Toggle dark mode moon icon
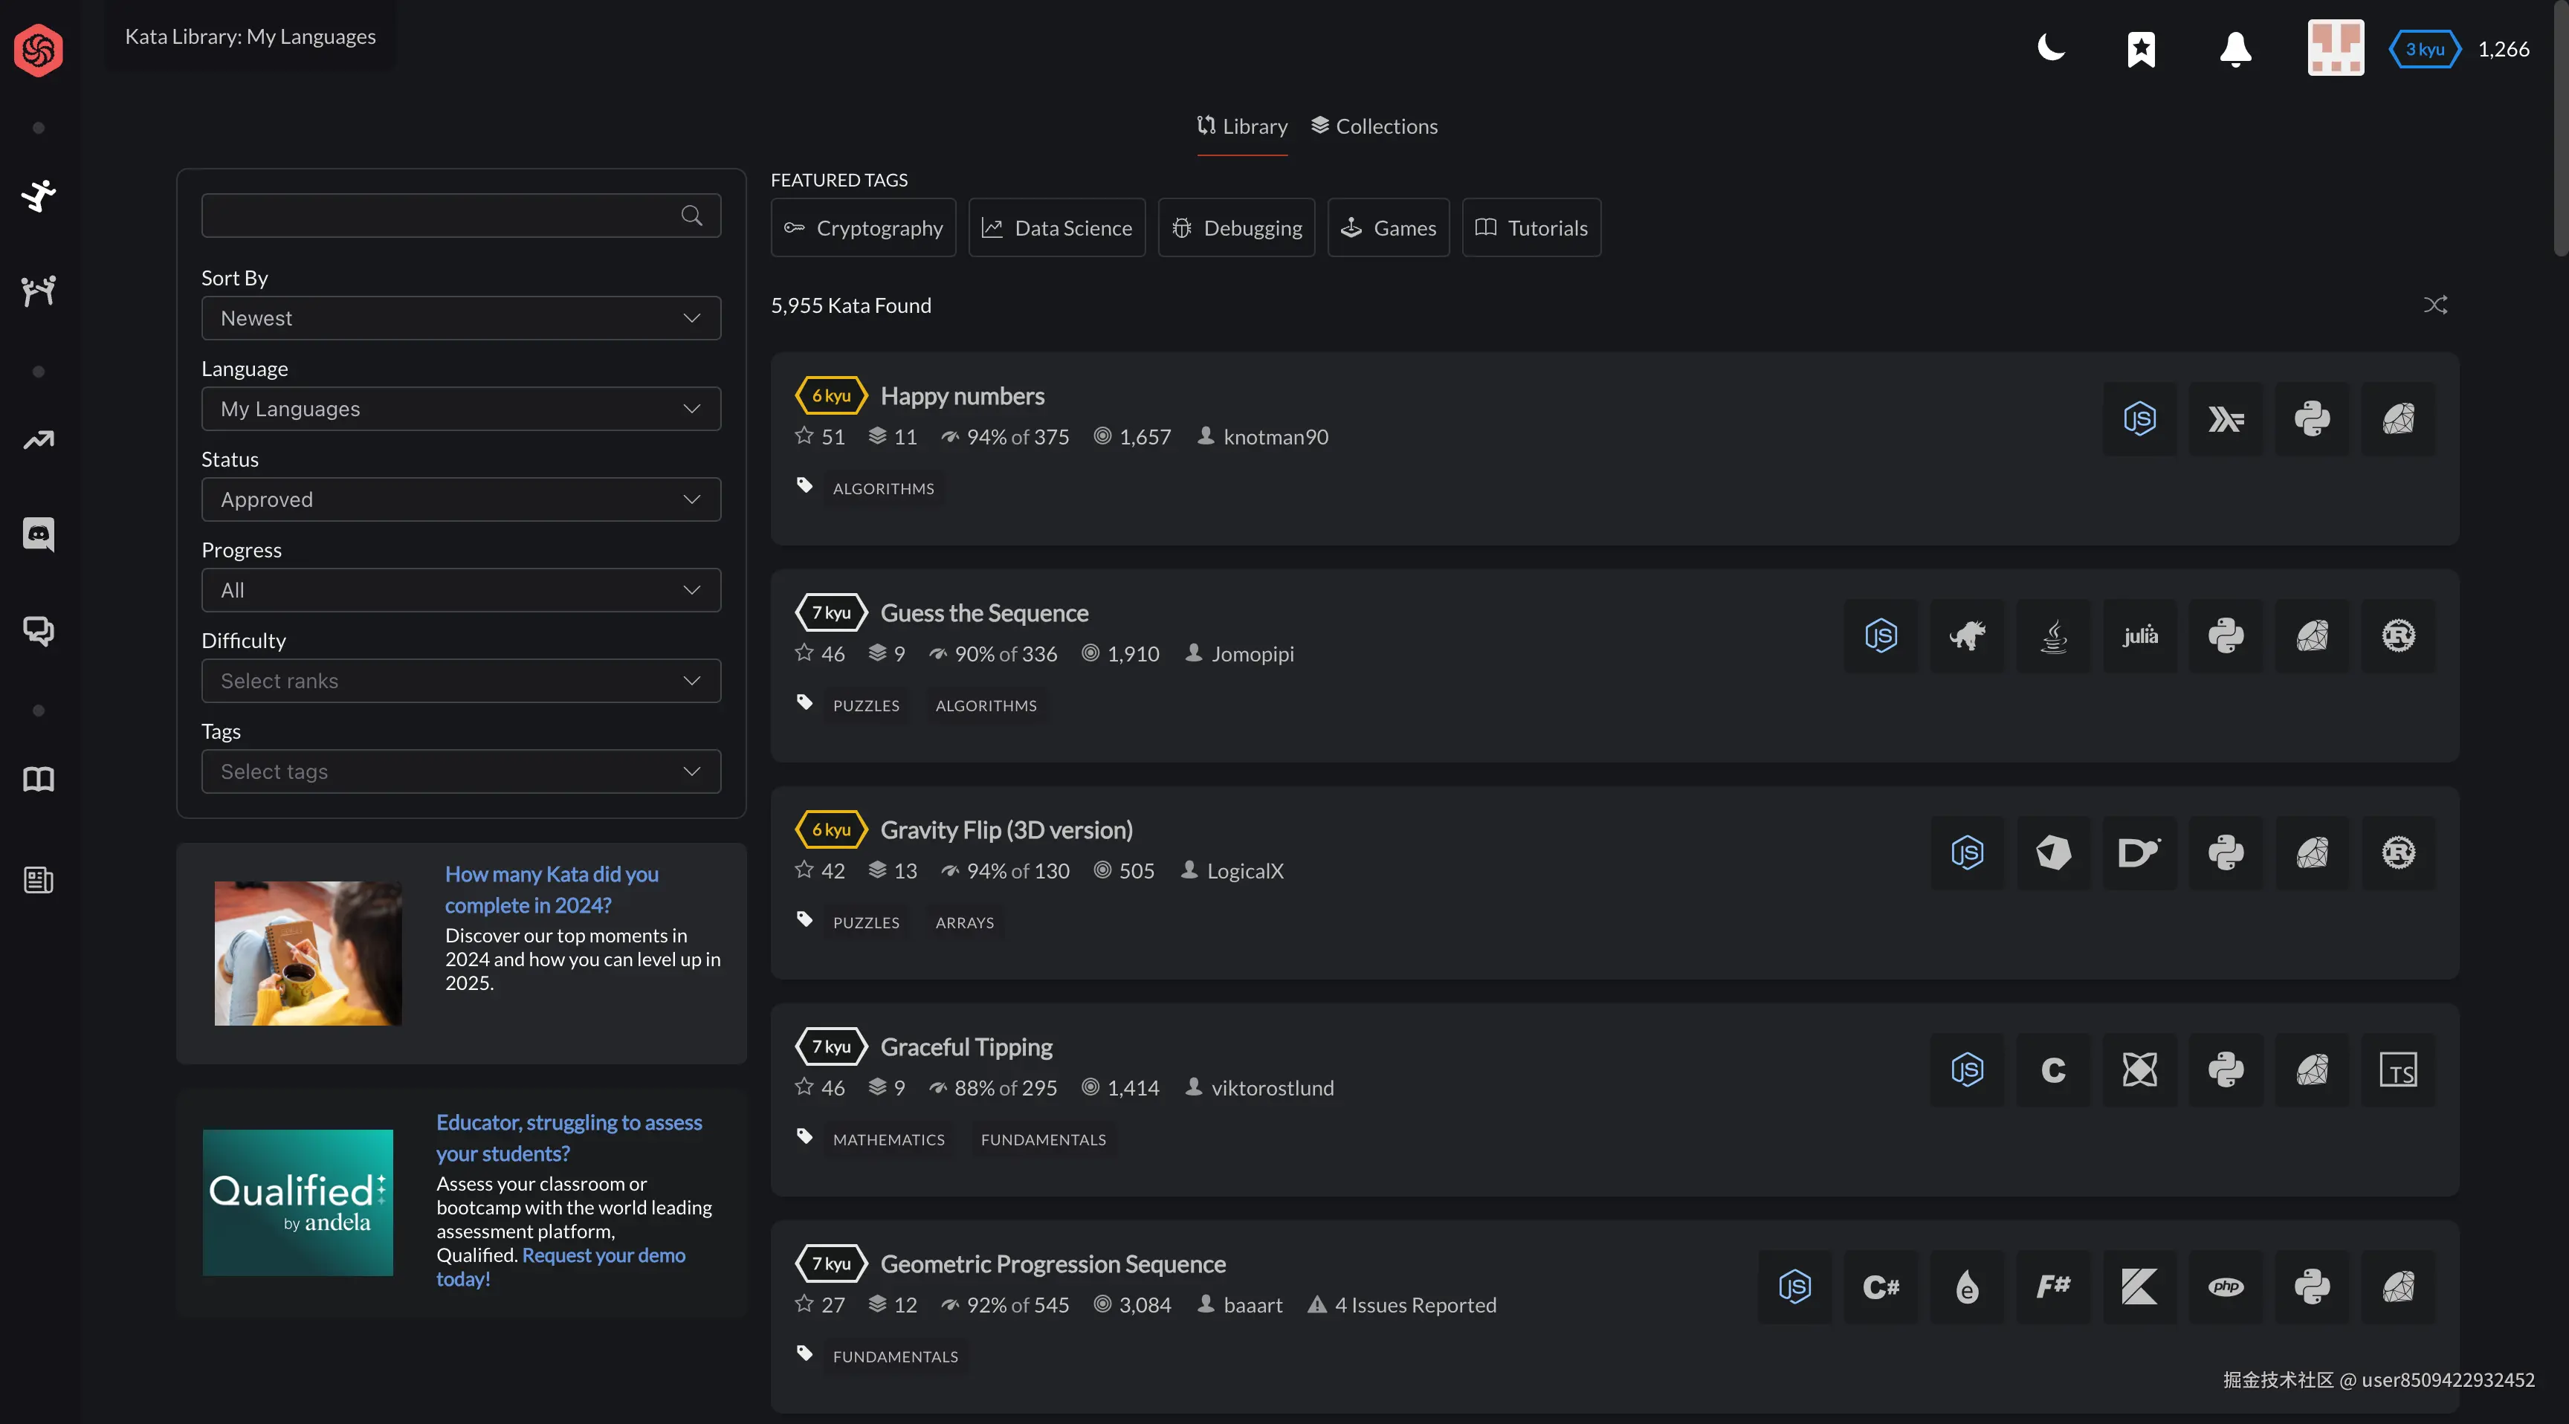Image resolution: width=2569 pixels, height=1424 pixels. click(2050, 48)
